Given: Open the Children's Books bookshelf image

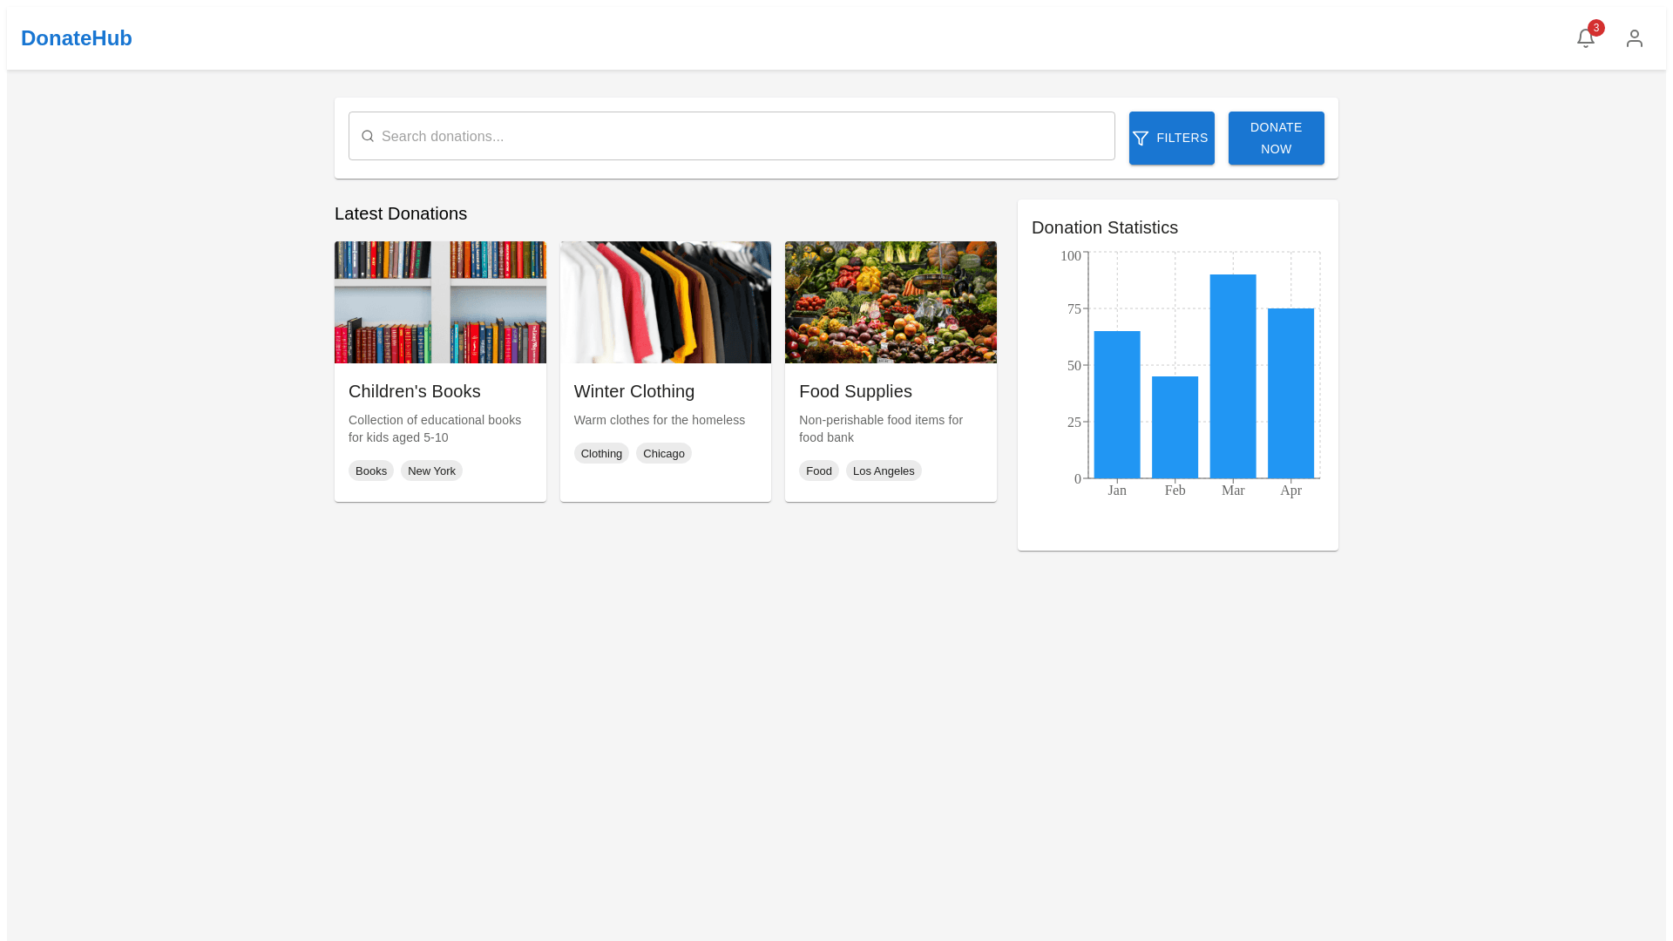Looking at the screenshot, I should 440,302.
